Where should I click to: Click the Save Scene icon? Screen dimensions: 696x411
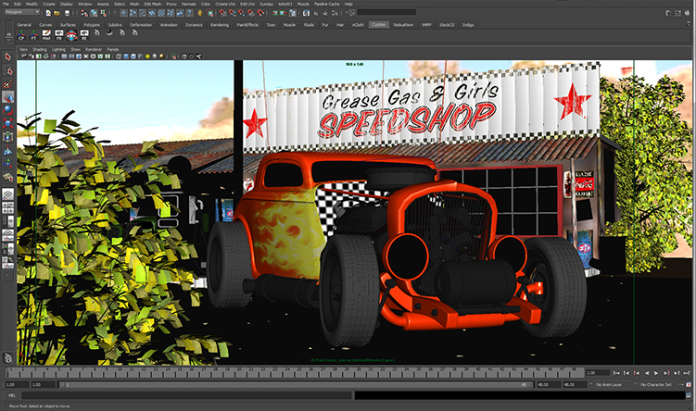click(67, 13)
